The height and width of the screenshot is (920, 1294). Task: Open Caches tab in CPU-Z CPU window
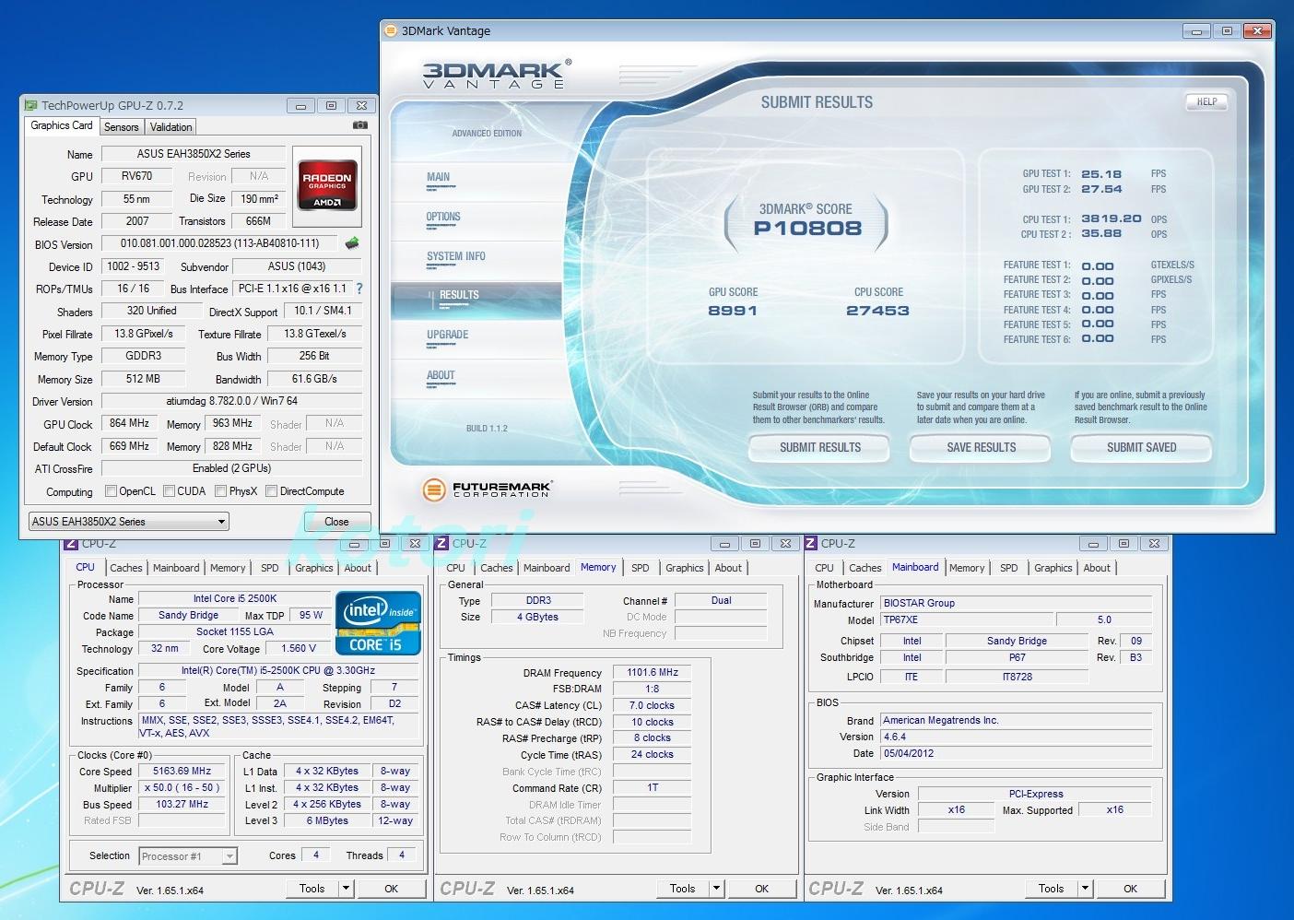(126, 568)
